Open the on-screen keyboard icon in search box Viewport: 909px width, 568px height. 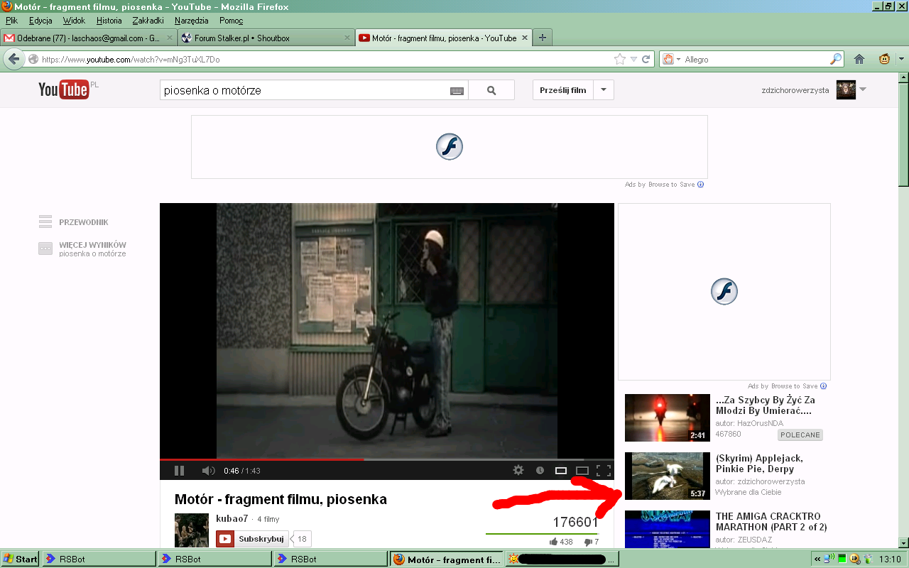[x=457, y=91]
